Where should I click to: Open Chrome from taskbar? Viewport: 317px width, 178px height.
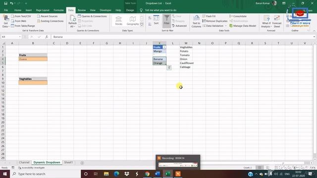click(x=147, y=174)
